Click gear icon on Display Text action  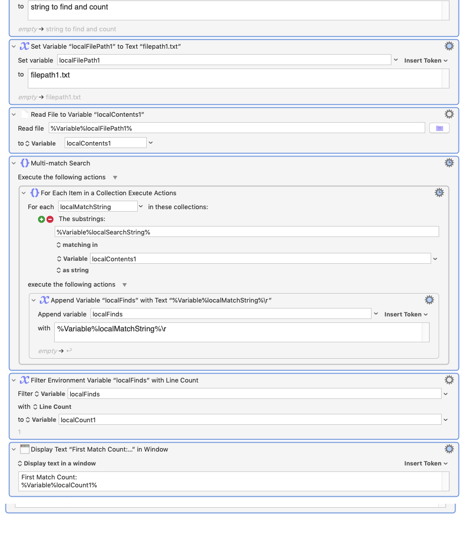point(449,449)
